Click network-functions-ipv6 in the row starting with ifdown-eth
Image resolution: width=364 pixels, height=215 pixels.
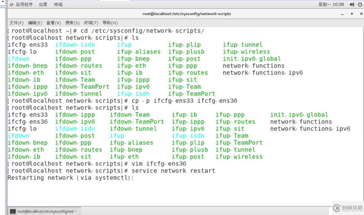point(263,73)
